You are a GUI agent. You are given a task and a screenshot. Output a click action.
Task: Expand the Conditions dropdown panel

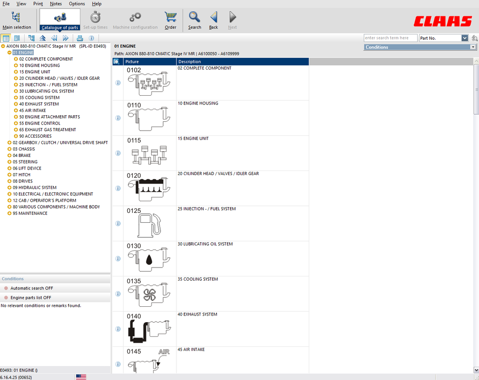click(473, 47)
